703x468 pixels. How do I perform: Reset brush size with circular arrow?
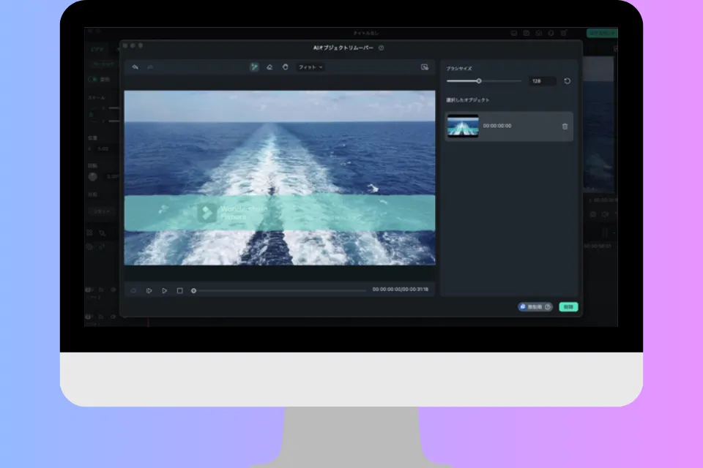567,81
